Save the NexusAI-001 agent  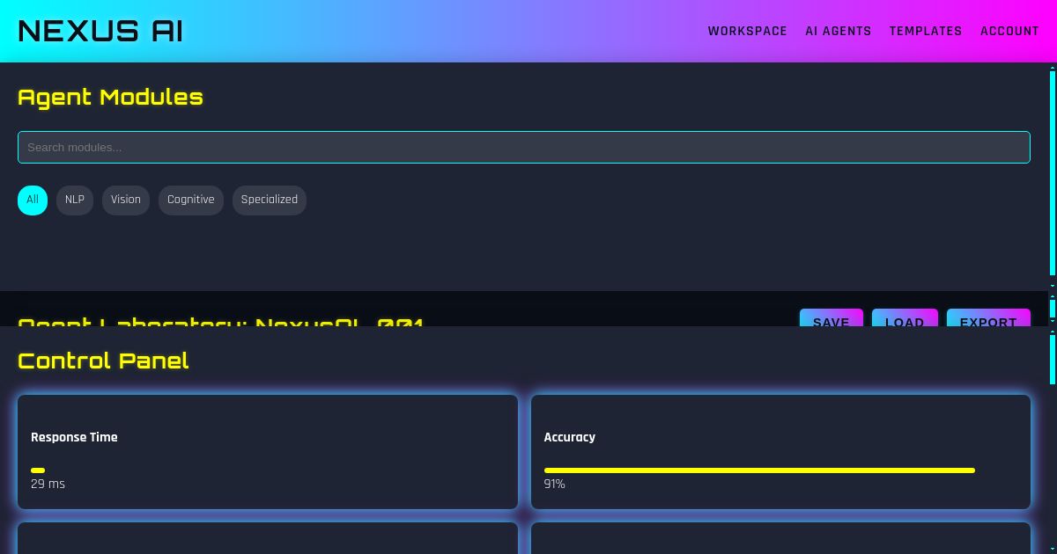pyautogui.click(x=831, y=323)
